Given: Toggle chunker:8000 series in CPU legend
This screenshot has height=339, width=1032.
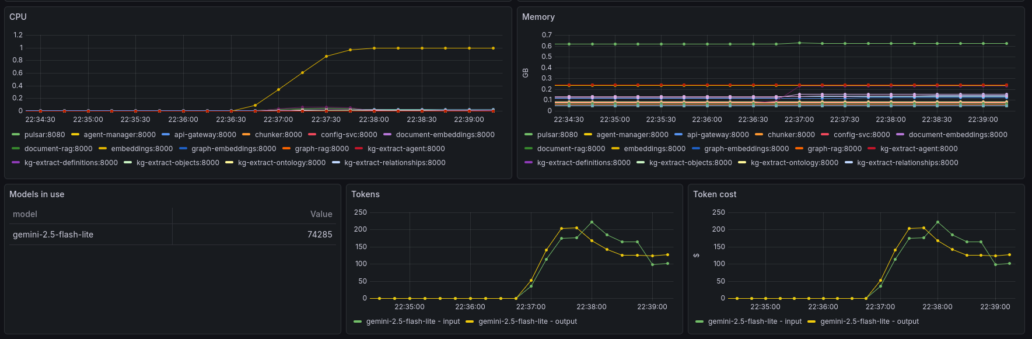Looking at the screenshot, I should 278,135.
